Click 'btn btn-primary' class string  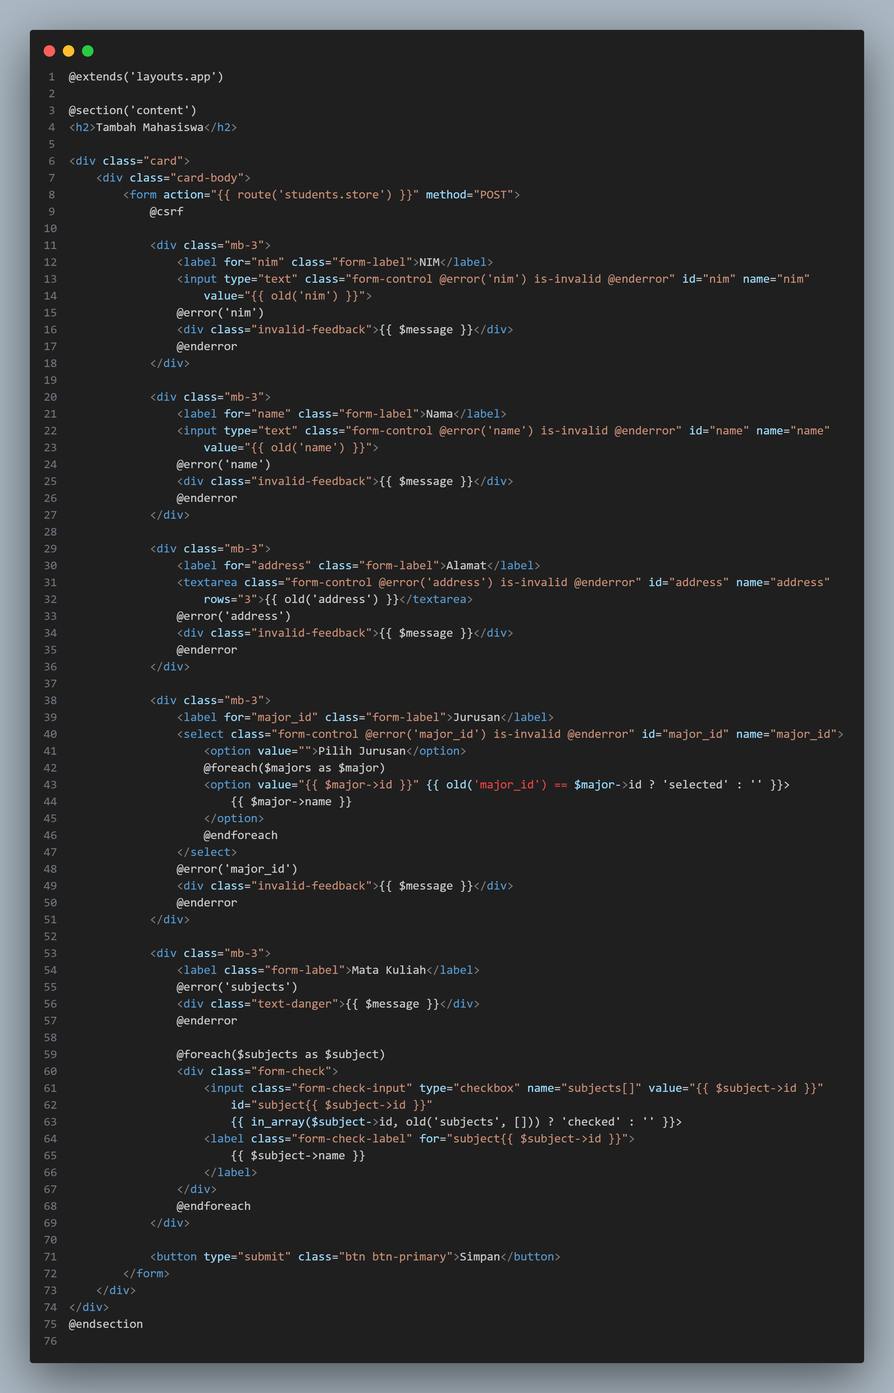point(395,1256)
